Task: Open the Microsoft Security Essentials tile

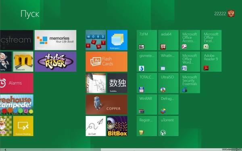Action: point(190,83)
